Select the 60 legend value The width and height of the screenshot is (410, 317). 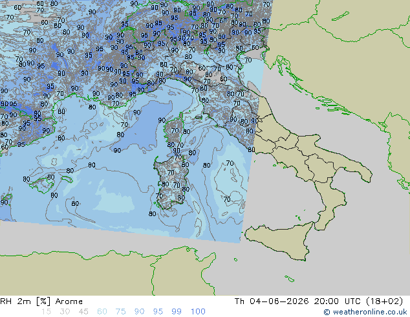pyautogui.click(x=102, y=312)
